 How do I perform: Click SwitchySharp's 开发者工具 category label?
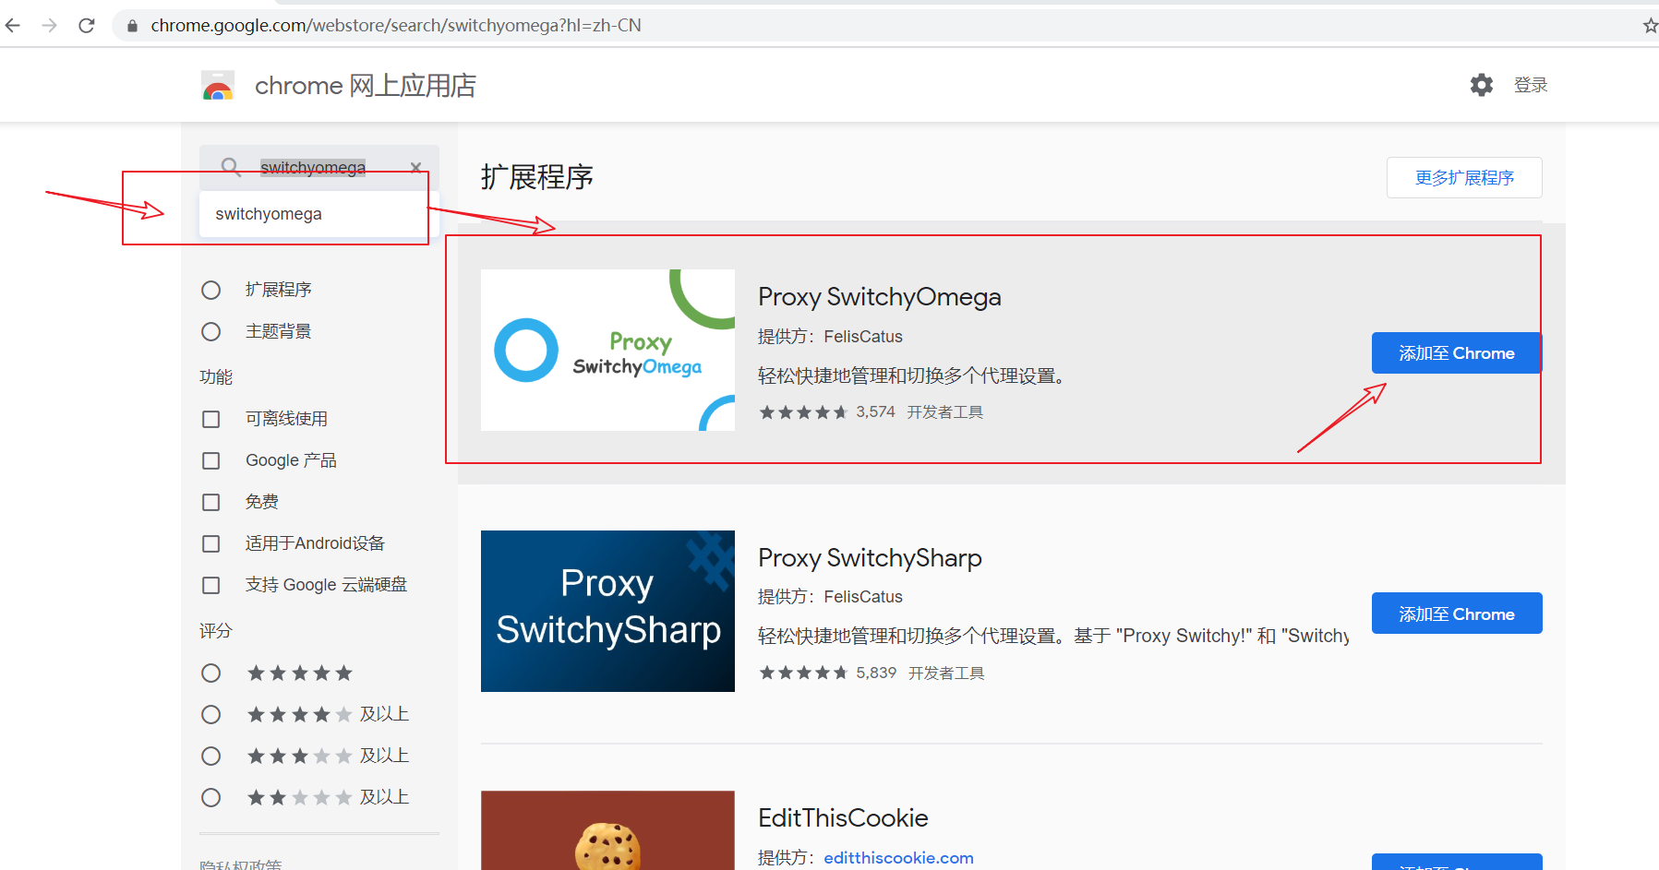[x=946, y=673]
